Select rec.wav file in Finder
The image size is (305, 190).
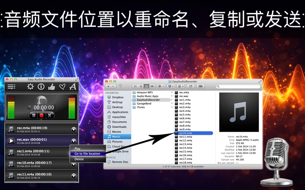tap(184, 96)
